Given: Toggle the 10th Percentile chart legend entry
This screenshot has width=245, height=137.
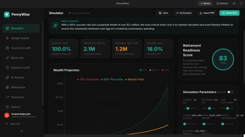Looking at the screenshot, I should tap(88, 79).
